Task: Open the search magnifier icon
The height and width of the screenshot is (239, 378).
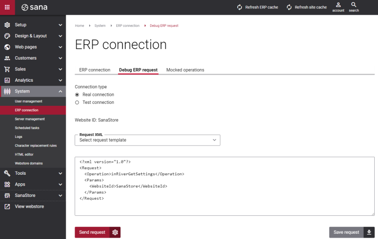Action: tap(353, 5)
